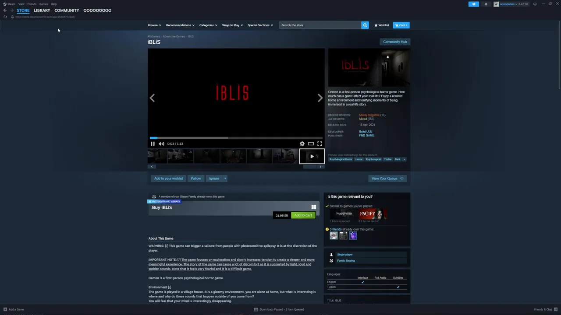The image size is (561, 315).
Task: Open the Steam menu
Action: pos(11,4)
